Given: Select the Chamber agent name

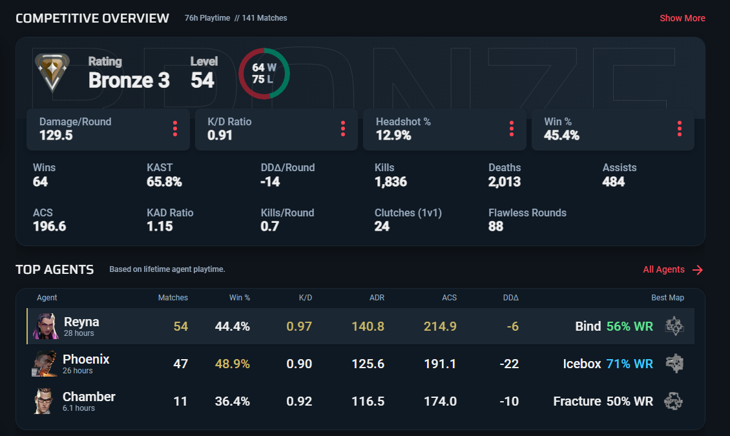Looking at the screenshot, I should point(89,397).
